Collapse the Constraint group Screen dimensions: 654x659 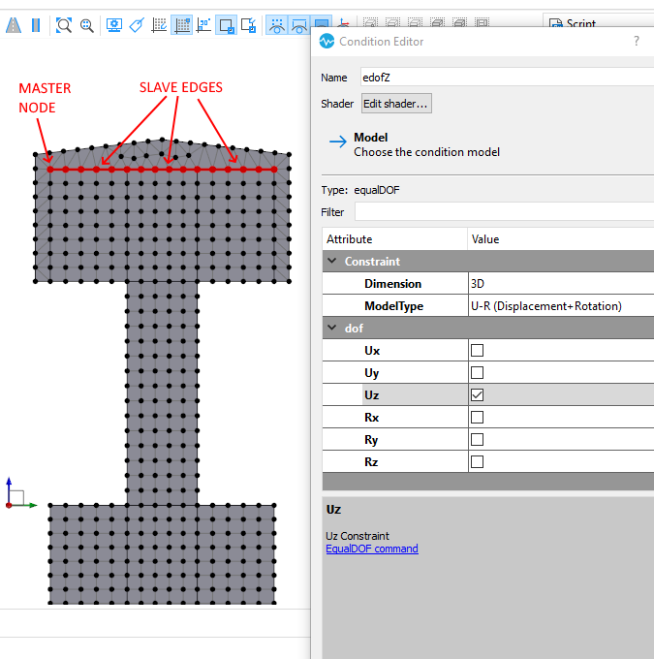(x=332, y=261)
